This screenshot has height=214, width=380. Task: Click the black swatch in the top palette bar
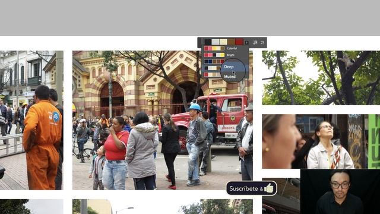(x=208, y=42)
